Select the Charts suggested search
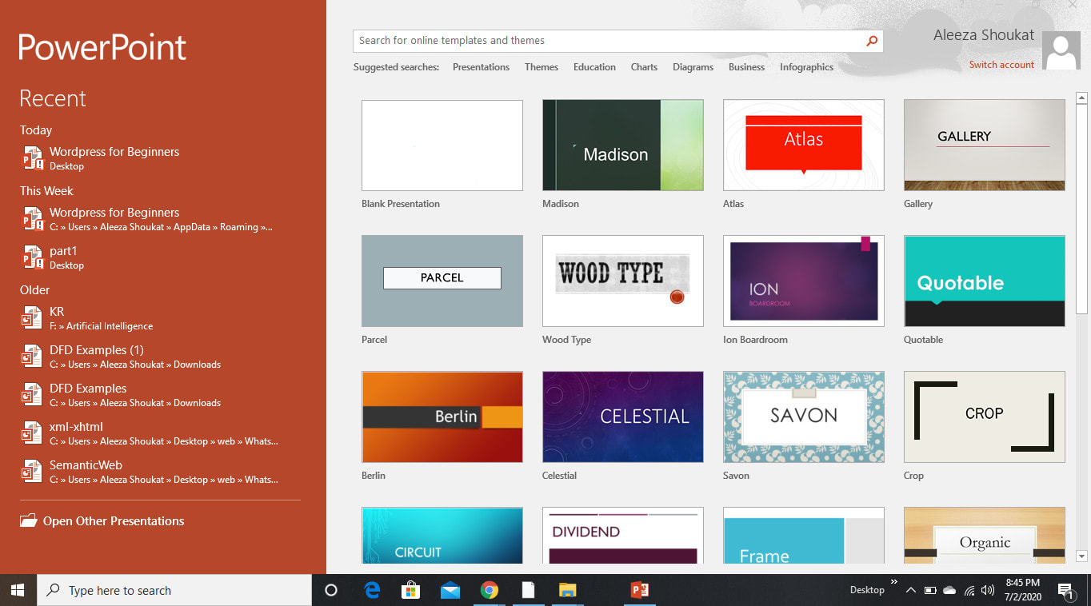The image size is (1091, 606). (x=644, y=67)
